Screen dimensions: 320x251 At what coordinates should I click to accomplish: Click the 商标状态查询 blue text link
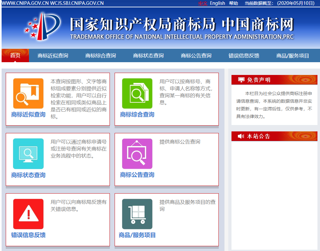[x=28, y=175]
